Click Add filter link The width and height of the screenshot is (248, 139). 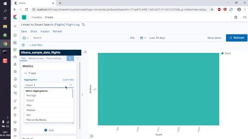point(36,45)
